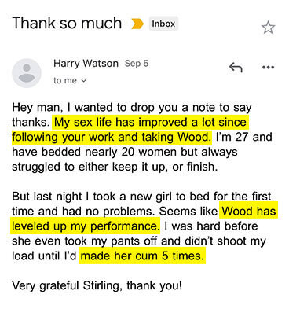Click the 'to me' recipient text
This screenshot has width=289, height=309.
click(x=65, y=80)
